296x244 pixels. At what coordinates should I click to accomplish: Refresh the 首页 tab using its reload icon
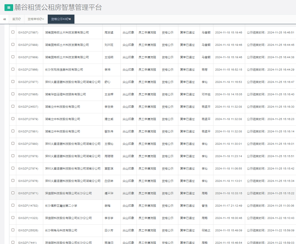[20, 19]
